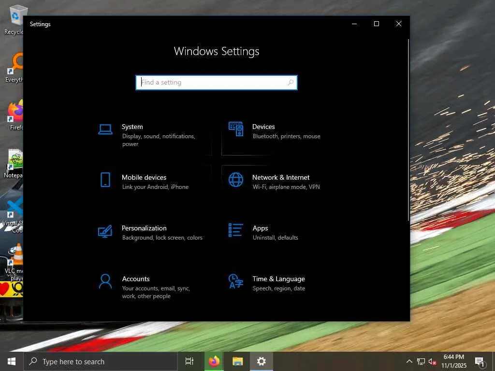
Task: Open the network status tray icon
Action: [x=421, y=361]
